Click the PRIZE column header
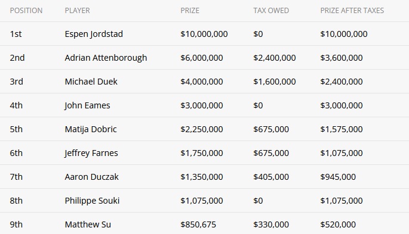The height and width of the screenshot is (234, 409). point(190,11)
